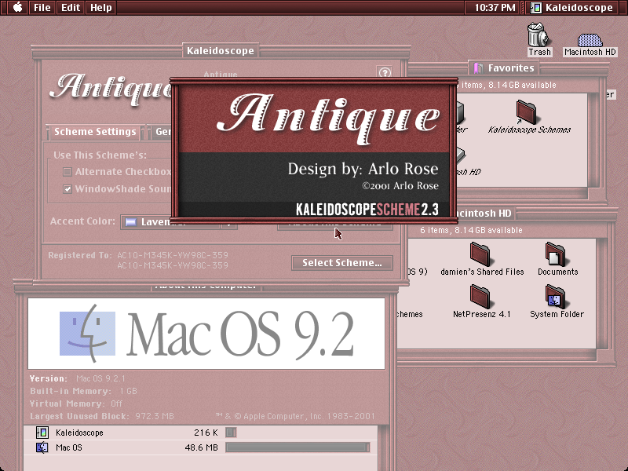Click the Mac OS memory usage bar

[298, 447]
